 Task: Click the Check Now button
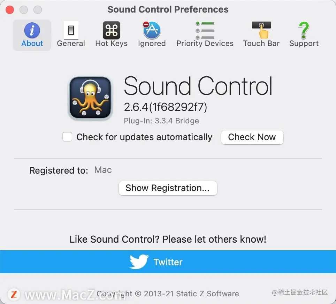point(252,137)
